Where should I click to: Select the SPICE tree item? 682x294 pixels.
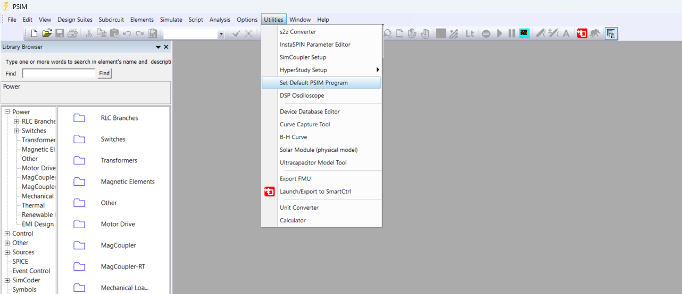20,262
